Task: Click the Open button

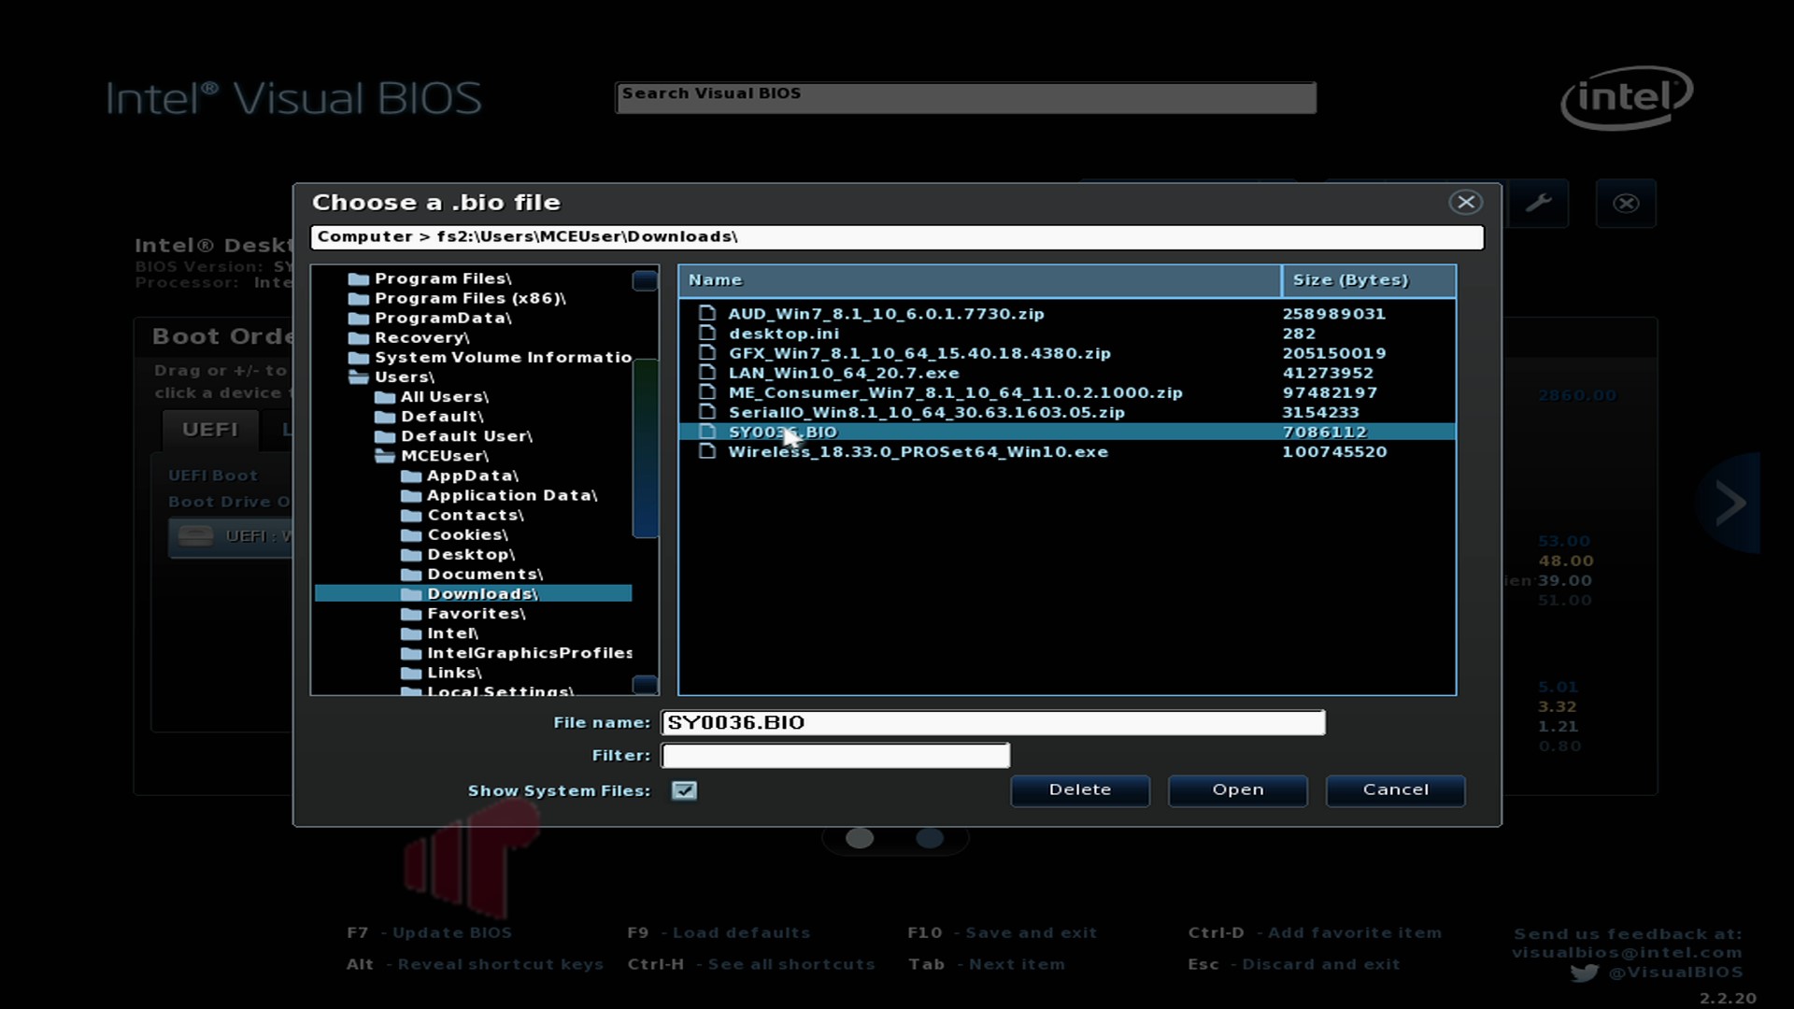Action: (x=1238, y=789)
